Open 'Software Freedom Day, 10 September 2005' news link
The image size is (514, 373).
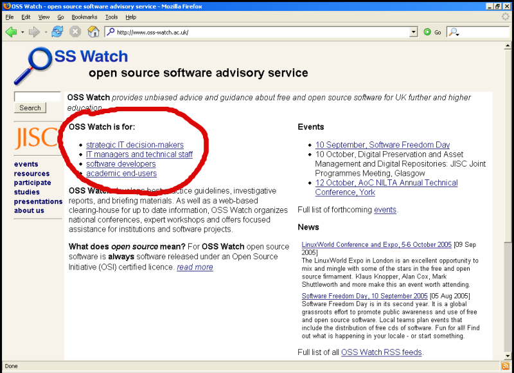coord(364,296)
